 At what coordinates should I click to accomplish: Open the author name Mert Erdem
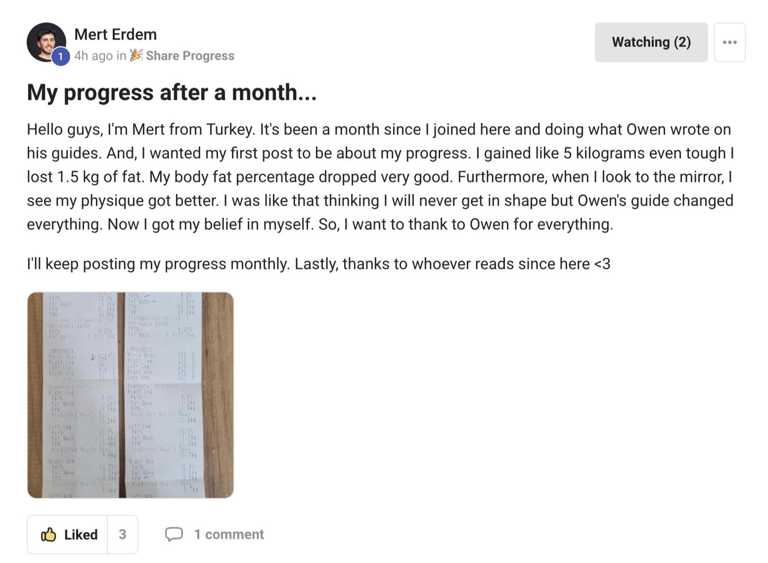[115, 34]
